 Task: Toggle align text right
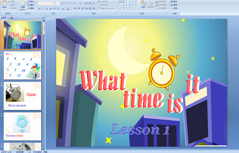[x=83, y=9]
